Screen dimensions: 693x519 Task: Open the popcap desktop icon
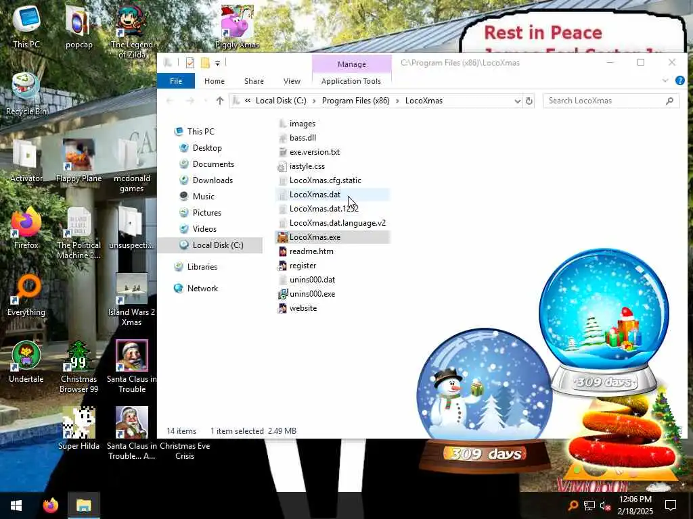(79, 26)
